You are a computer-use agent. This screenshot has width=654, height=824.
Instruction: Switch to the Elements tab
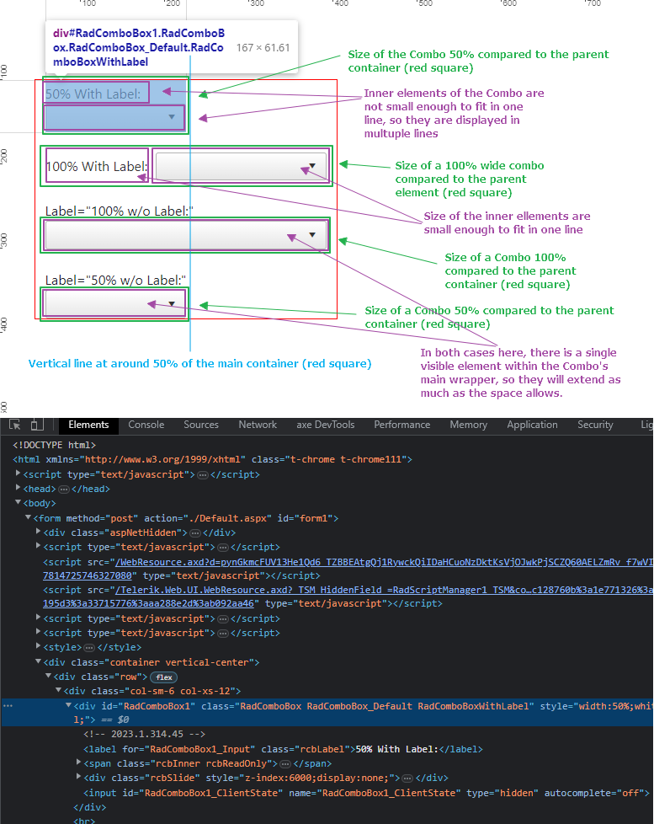(88, 425)
